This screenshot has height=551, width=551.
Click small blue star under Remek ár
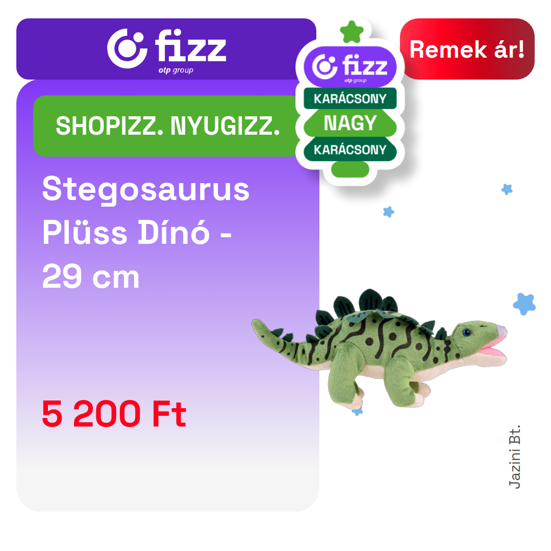coord(507,189)
